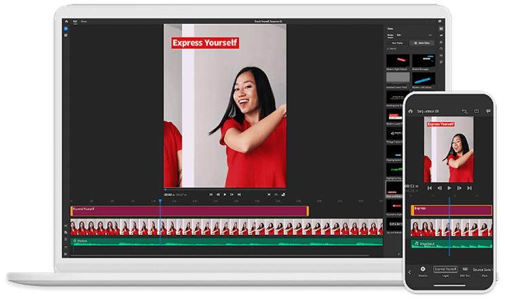Skip to start under the laptop preview

pos(211,195)
